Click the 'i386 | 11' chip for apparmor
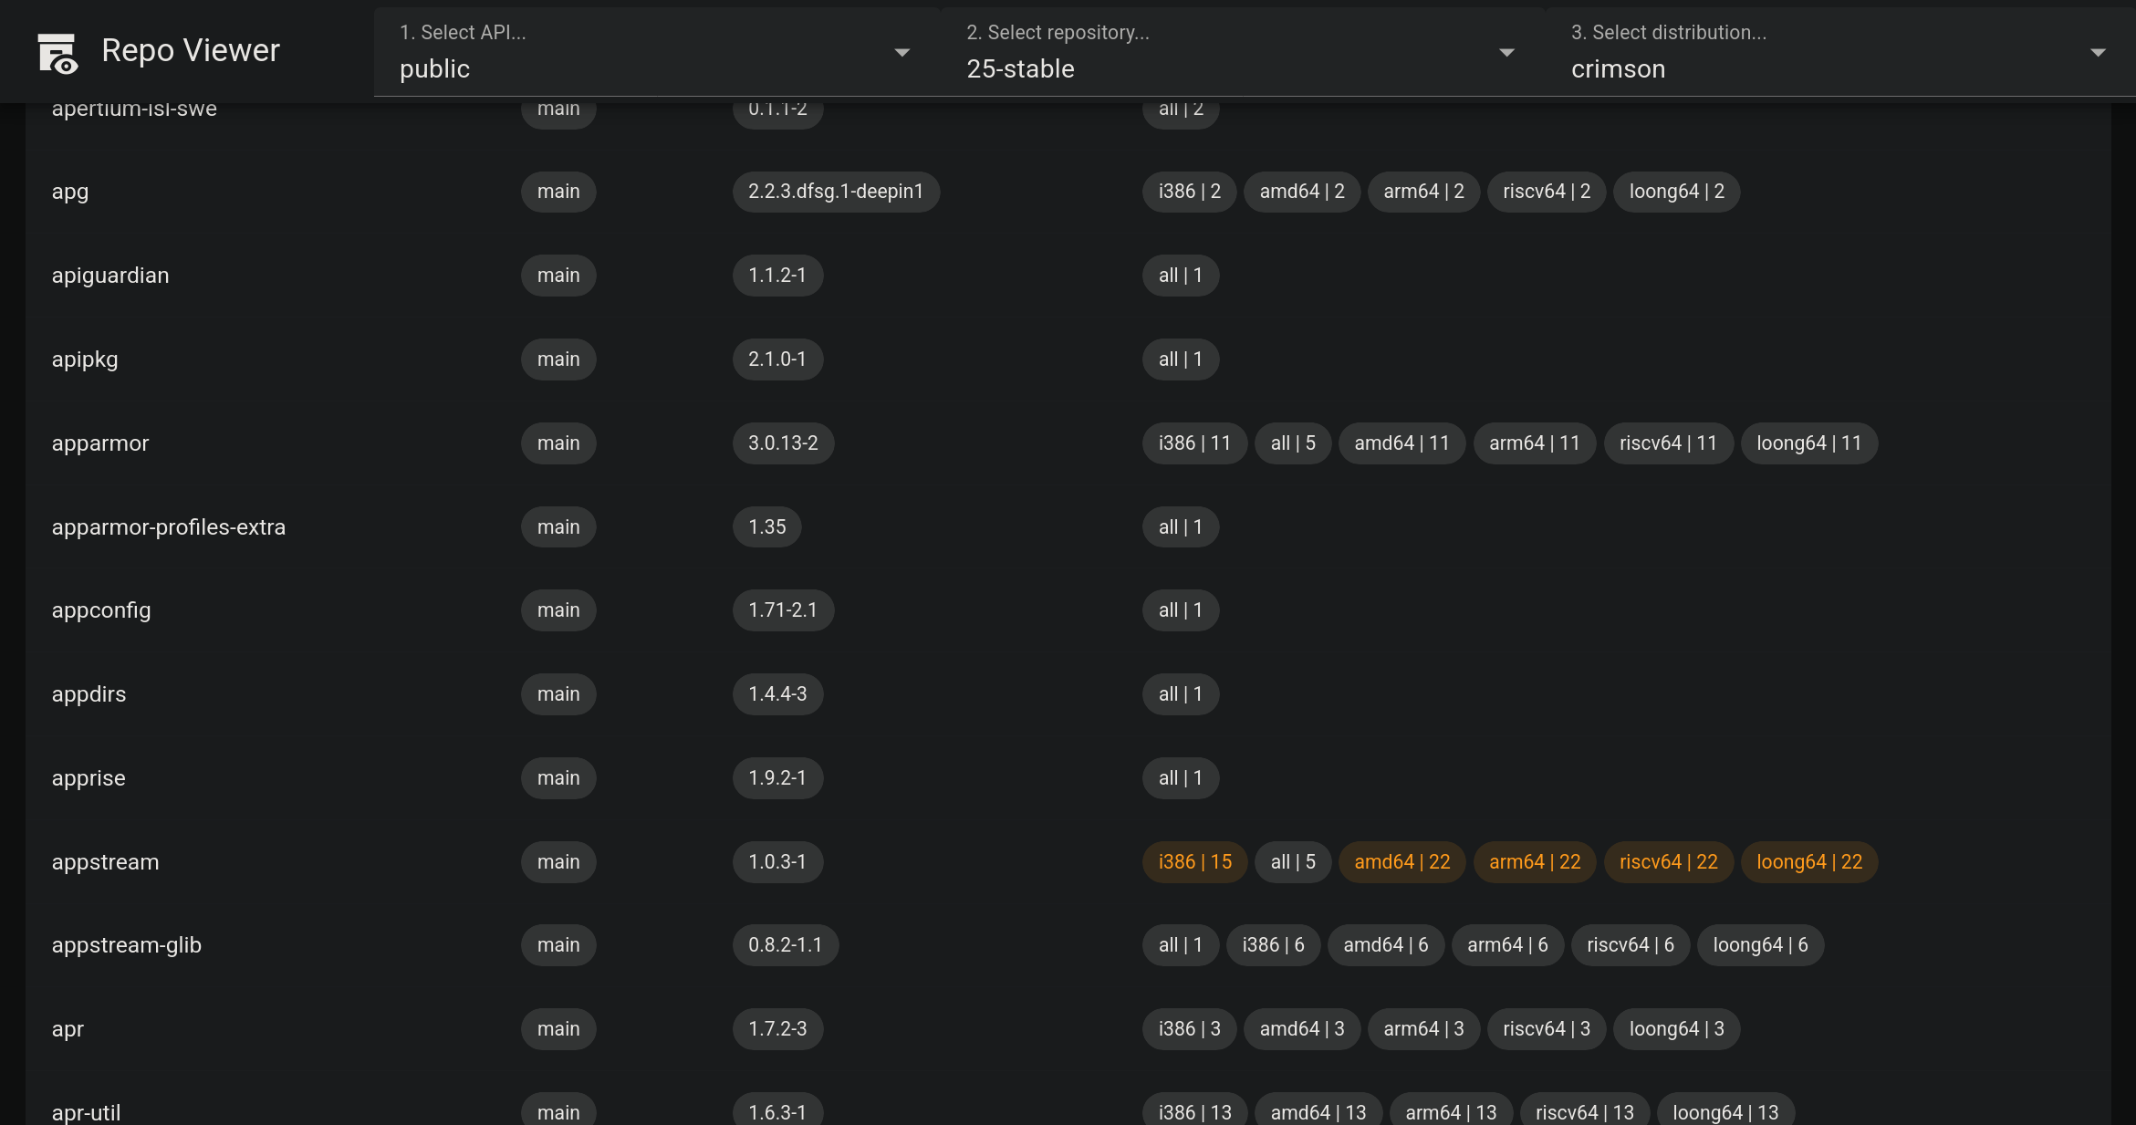This screenshot has width=2136, height=1125. point(1194,443)
